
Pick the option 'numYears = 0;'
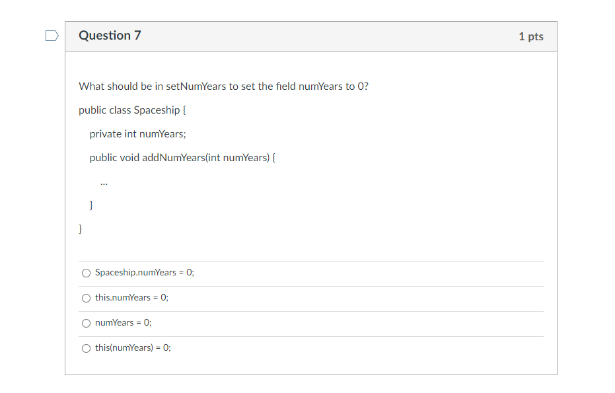86,322
